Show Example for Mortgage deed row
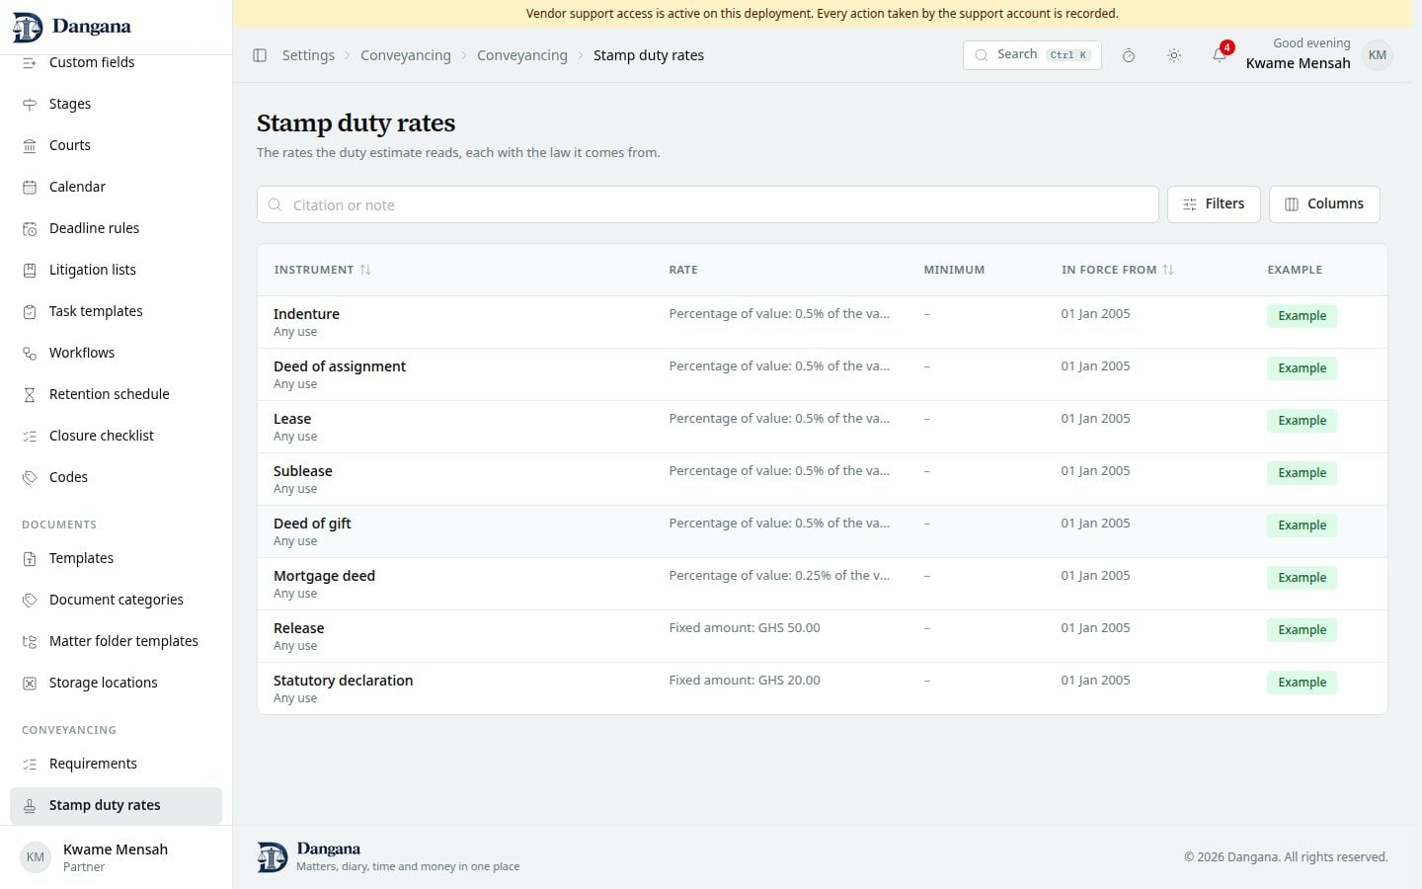 (x=1302, y=578)
